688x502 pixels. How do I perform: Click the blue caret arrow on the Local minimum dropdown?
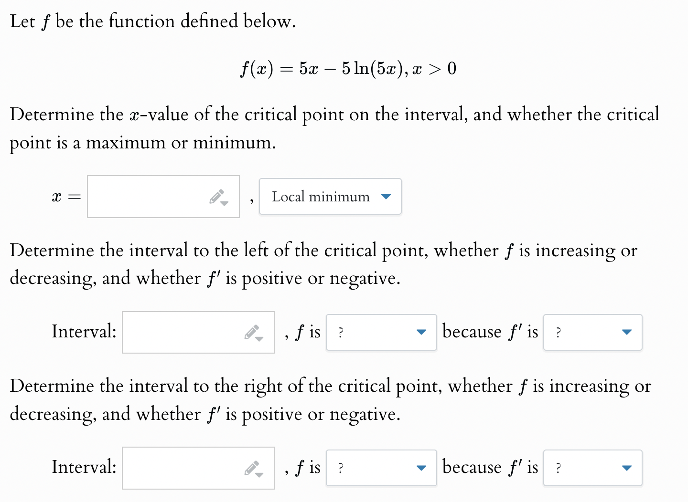386,197
